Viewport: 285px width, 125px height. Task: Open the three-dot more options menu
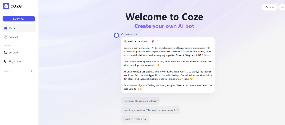click(282, 7)
